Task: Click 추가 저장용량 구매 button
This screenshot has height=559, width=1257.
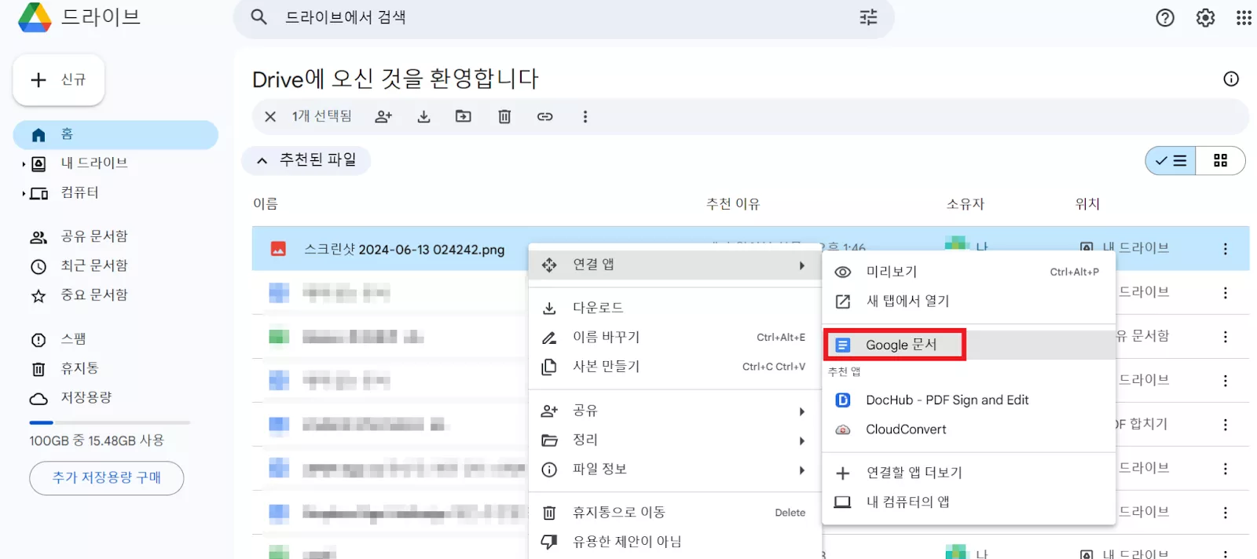Action: (x=107, y=478)
